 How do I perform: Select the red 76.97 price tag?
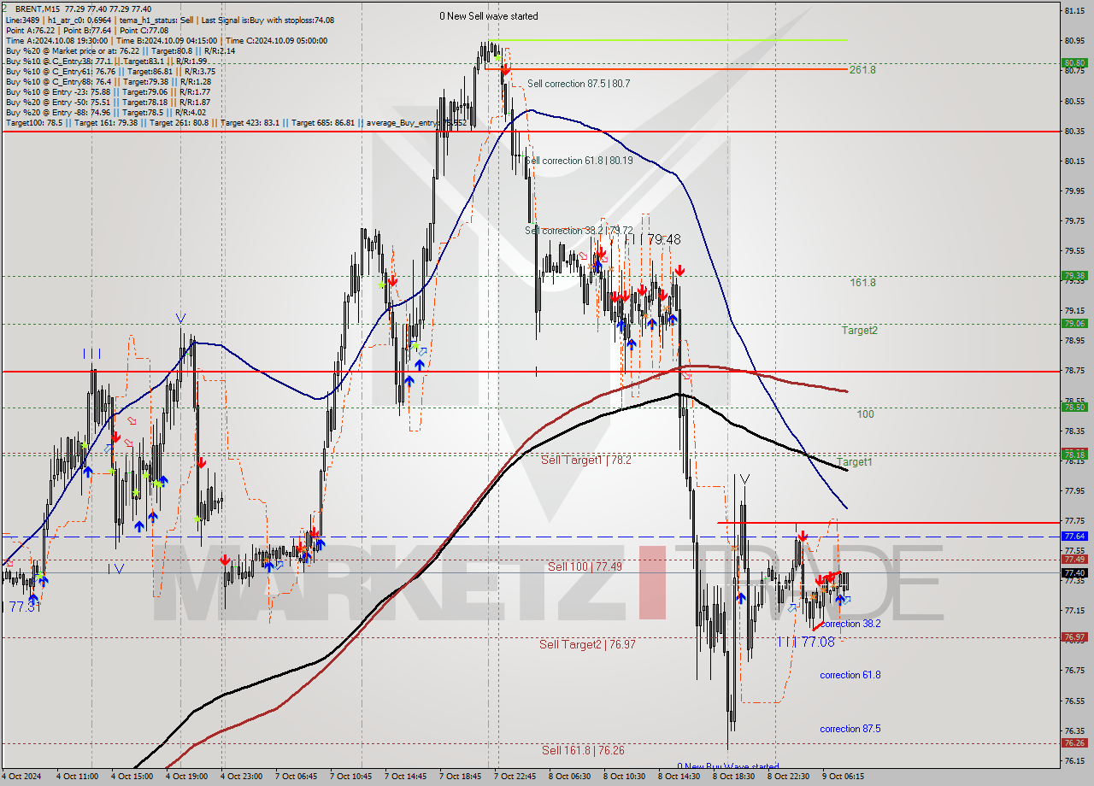(1073, 636)
